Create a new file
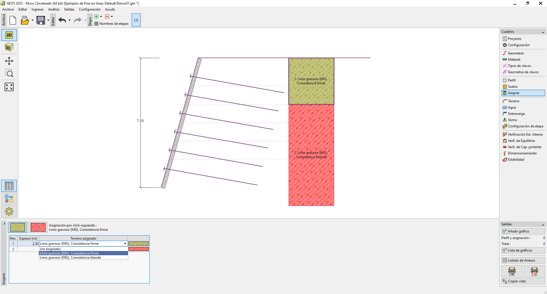The image size is (547, 294). [13, 20]
